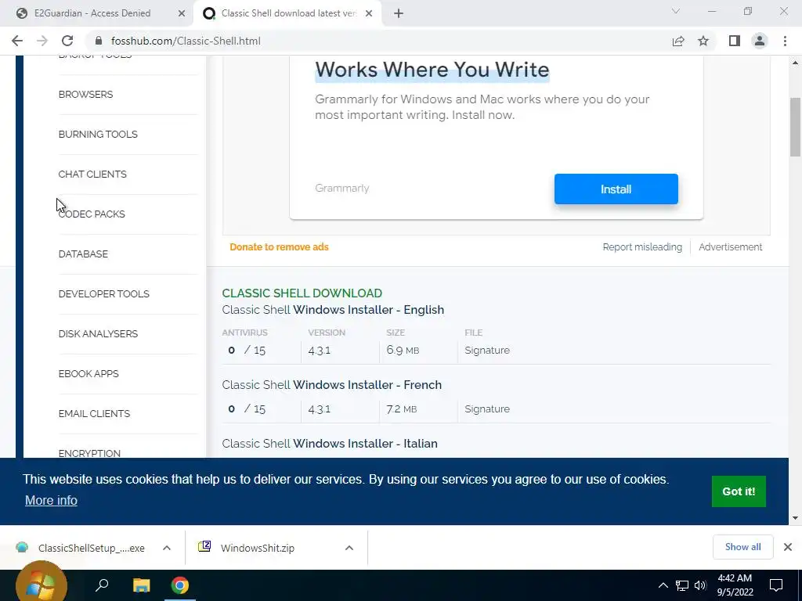Open Signature link for English installer
This screenshot has height=601, width=802.
click(x=487, y=351)
